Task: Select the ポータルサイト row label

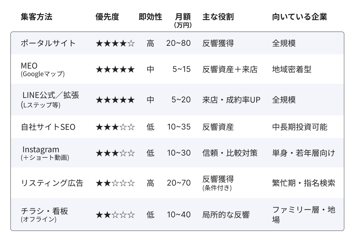Action: click(x=48, y=43)
